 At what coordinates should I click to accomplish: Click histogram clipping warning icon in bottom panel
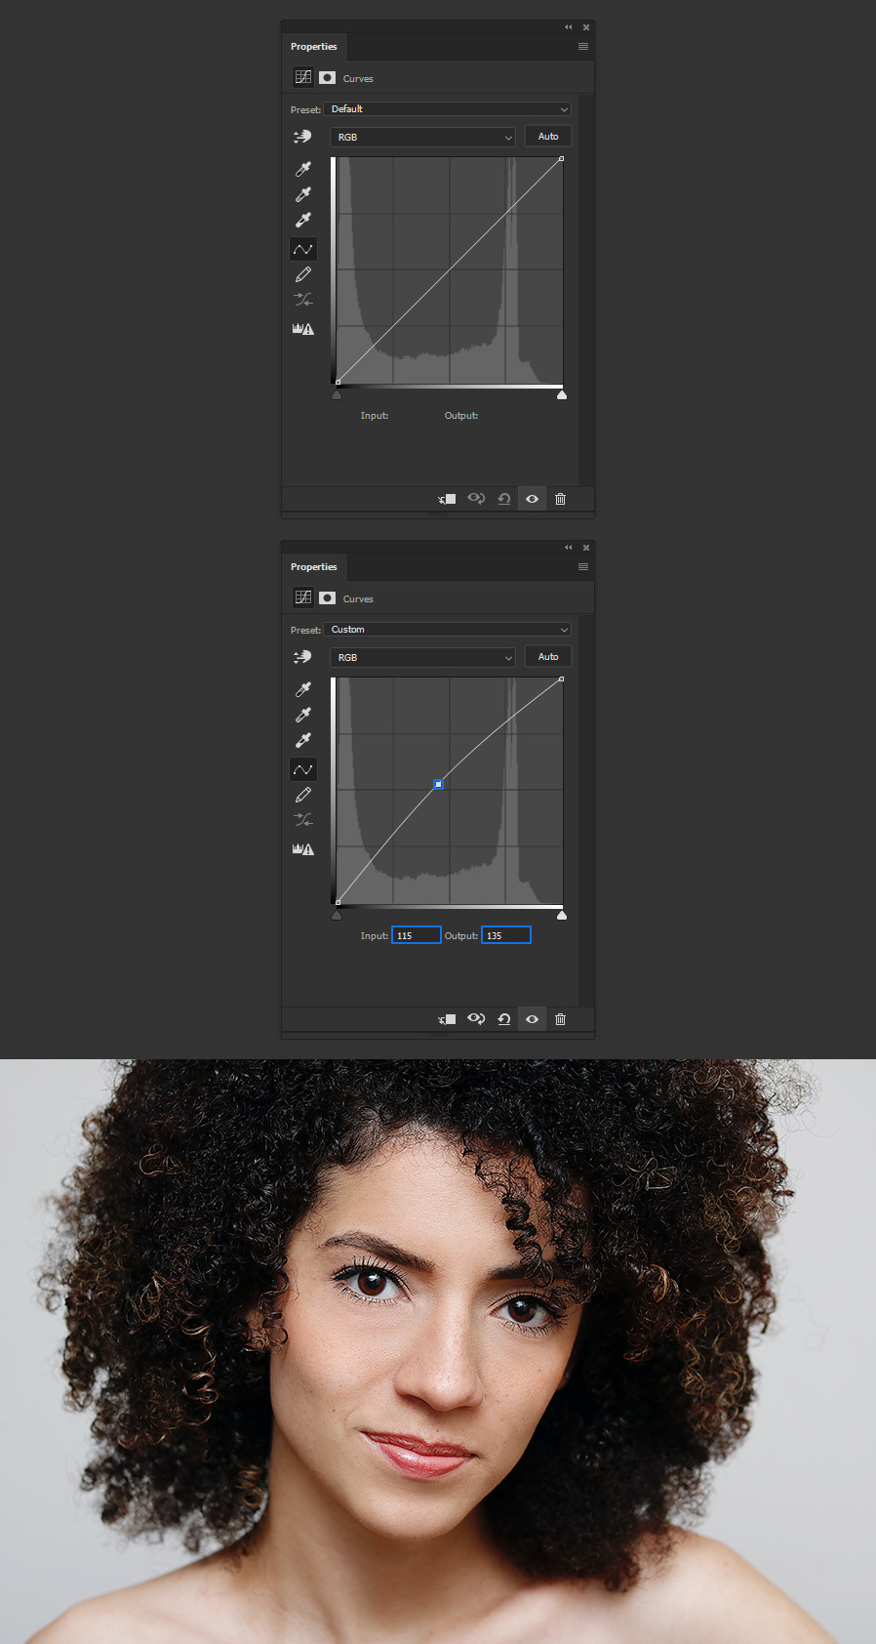click(x=303, y=849)
